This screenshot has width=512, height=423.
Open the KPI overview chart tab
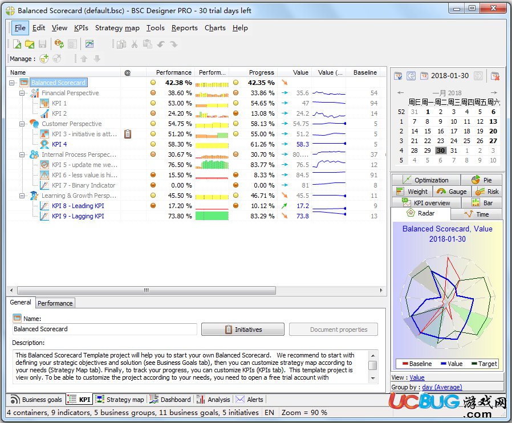pos(426,203)
